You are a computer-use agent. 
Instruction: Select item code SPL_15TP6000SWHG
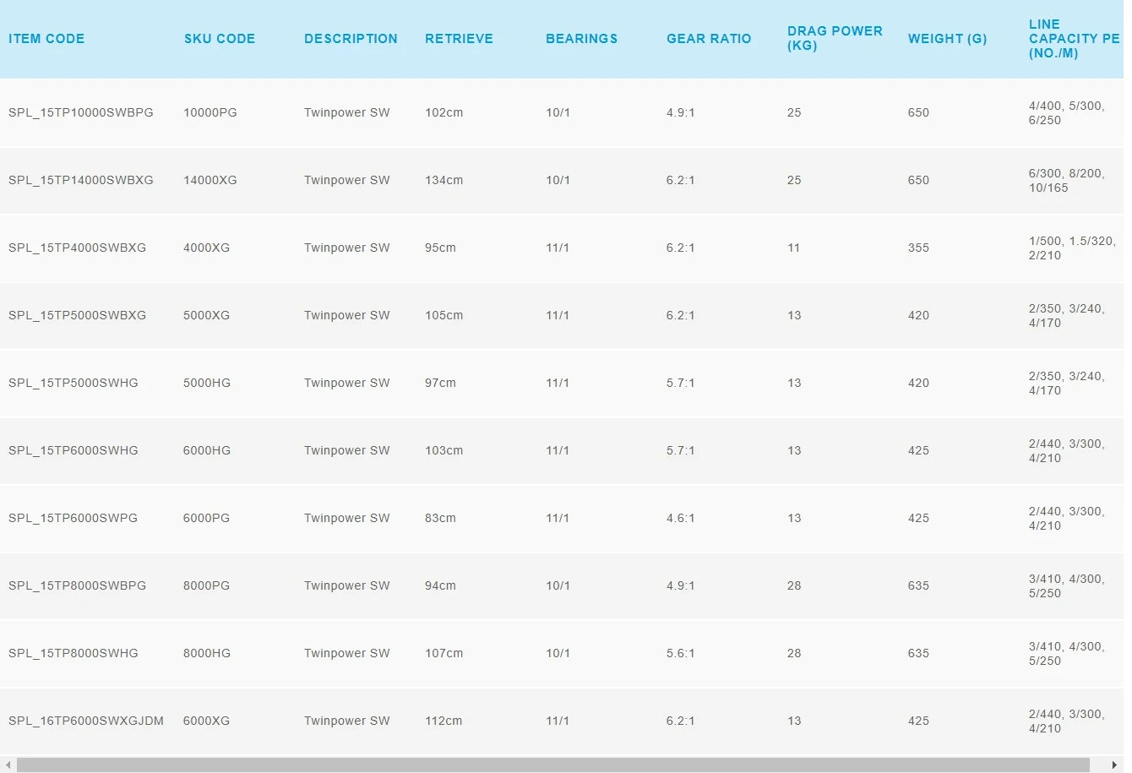tap(73, 450)
